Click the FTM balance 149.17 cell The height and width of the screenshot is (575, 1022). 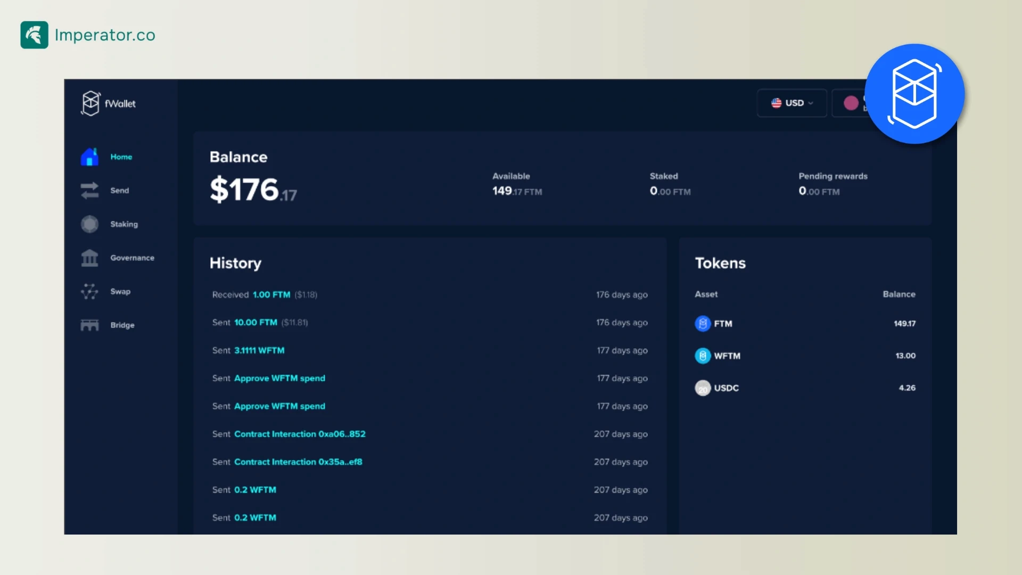(x=904, y=323)
